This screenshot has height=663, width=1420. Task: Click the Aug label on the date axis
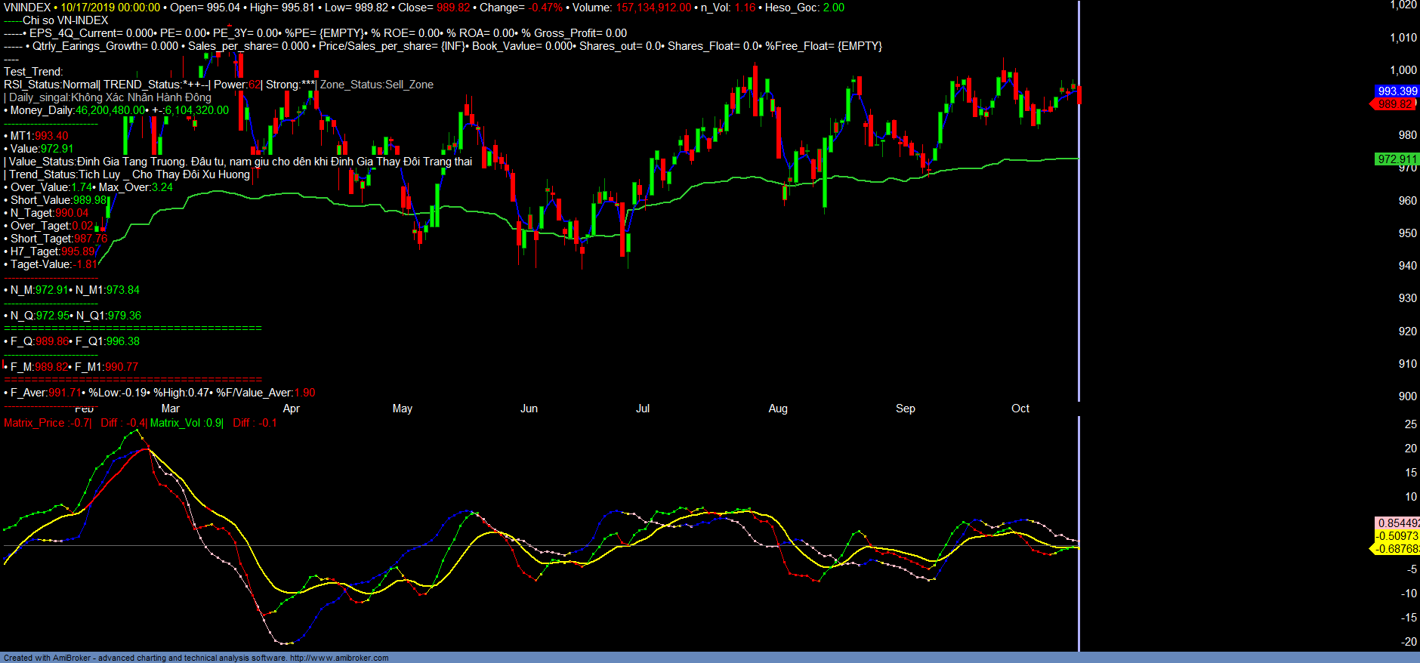[x=777, y=409]
